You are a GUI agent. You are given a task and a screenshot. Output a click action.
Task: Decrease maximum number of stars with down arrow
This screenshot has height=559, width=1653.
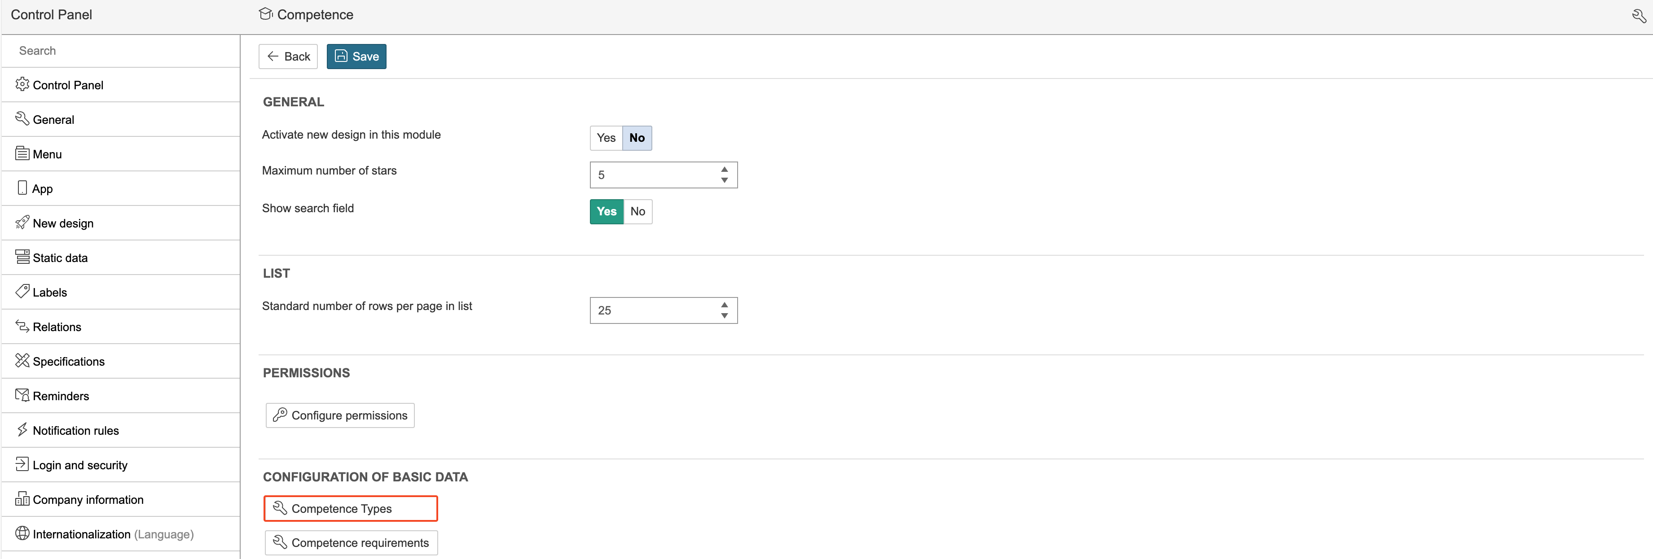(x=724, y=180)
